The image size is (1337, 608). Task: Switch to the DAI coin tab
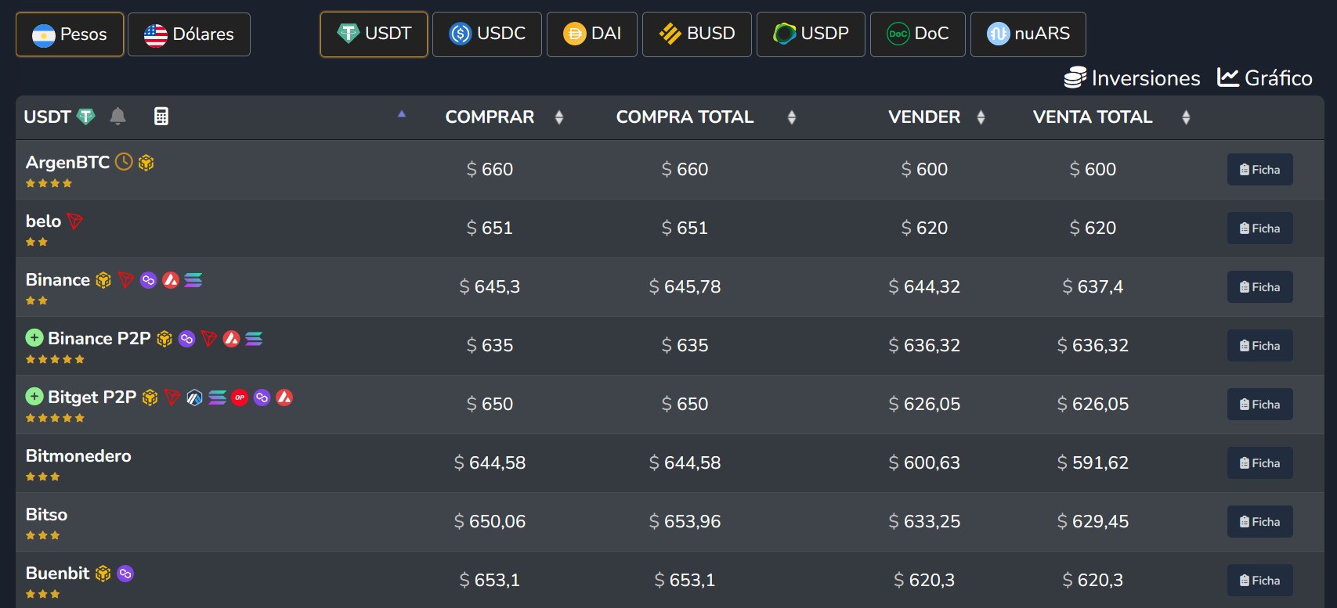pyautogui.click(x=591, y=34)
